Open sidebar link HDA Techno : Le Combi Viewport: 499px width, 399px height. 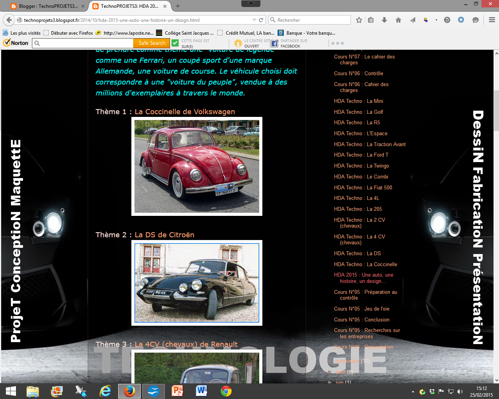tap(361, 177)
